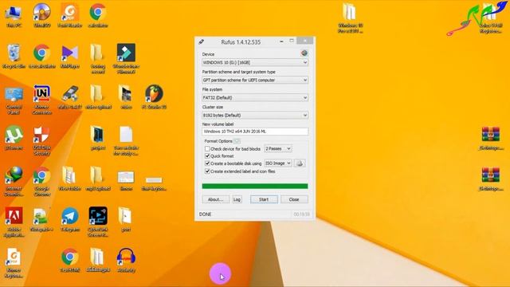Launch Wondershare Filmora desktop shortcut
510x287 pixels.
click(x=126, y=59)
